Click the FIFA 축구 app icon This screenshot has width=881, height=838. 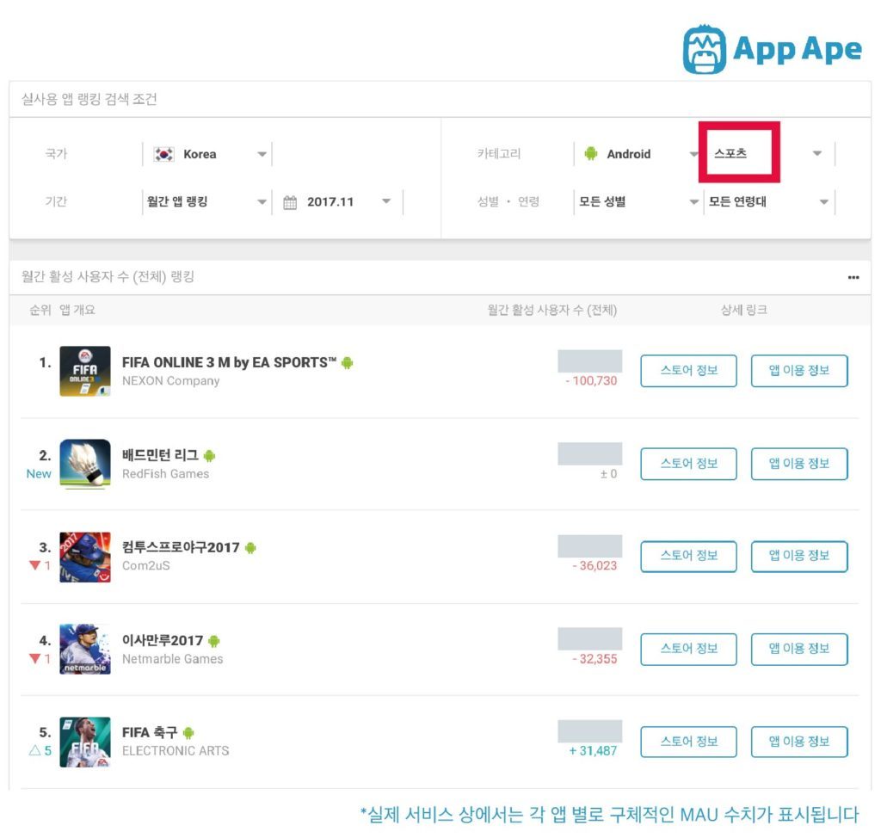click(x=85, y=742)
